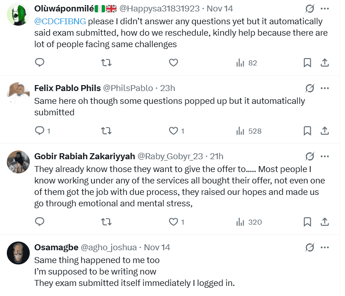This screenshot has width=345, height=296.
Task: Open more options on Felix Pablo Phils' tweet
Action: coord(324,88)
